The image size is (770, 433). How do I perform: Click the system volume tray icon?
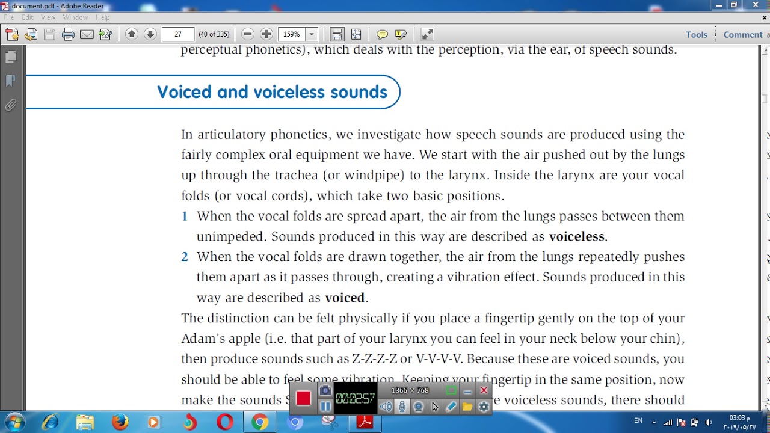708,422
